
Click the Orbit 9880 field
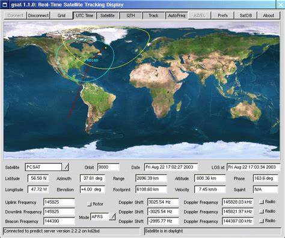coord(108,167)
